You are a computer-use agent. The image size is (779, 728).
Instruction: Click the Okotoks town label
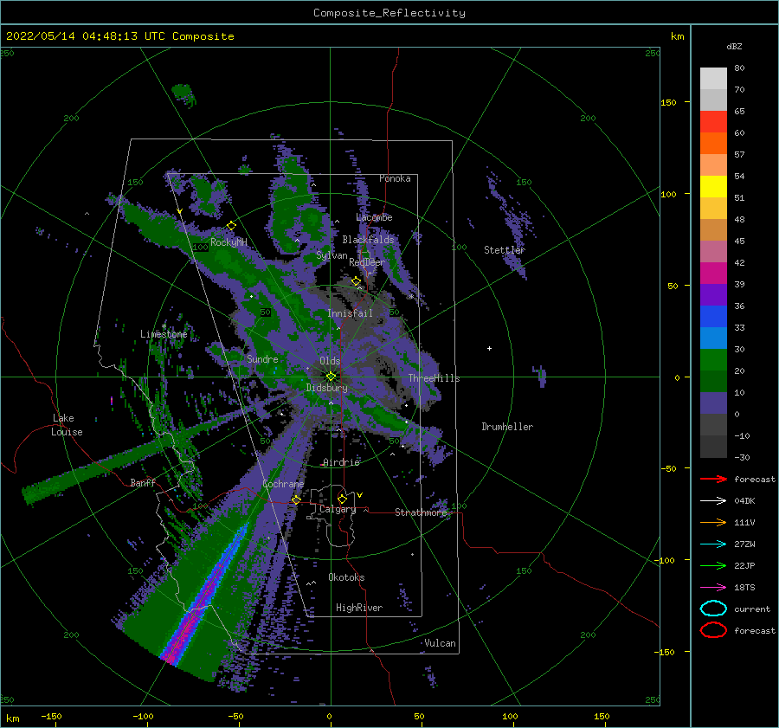point(346,577)
